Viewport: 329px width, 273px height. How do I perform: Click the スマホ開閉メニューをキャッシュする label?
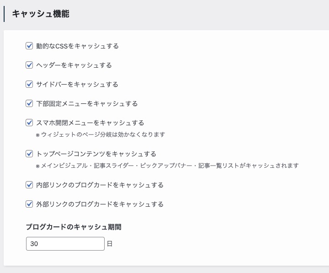pos(90,123)
